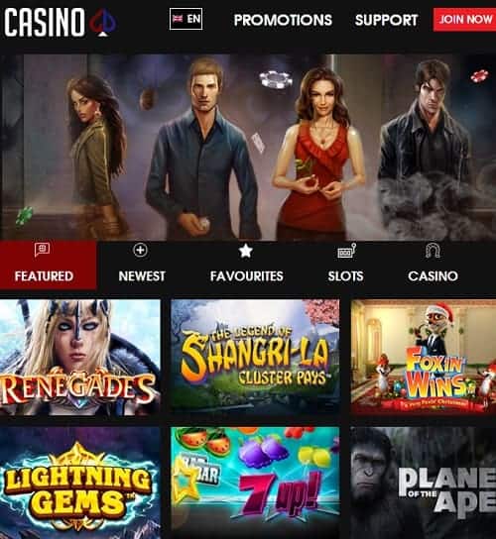496x539 pixels.
Task: Click the Casino horseshoe icon
Action: click(433, 250)
